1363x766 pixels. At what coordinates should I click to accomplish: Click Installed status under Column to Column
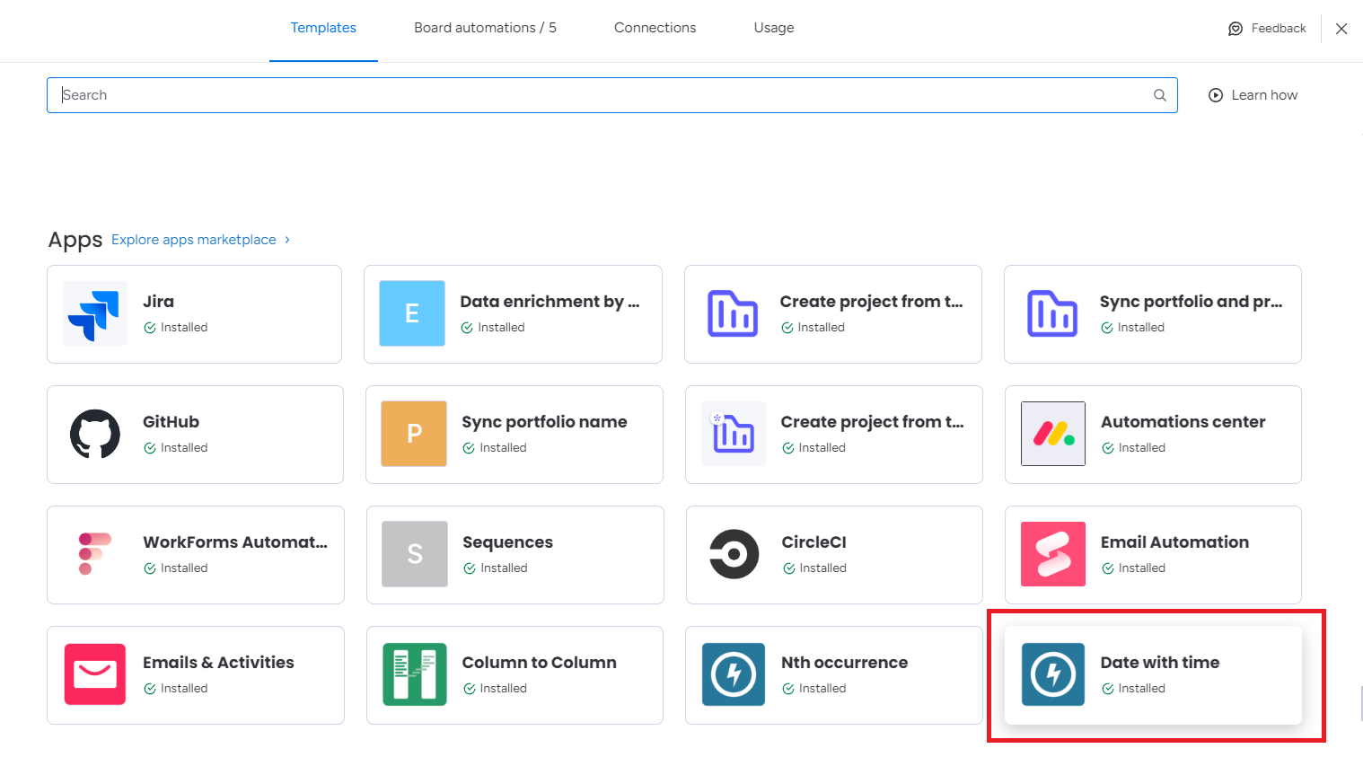coord(495,689)
